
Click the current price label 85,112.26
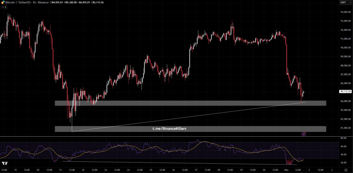click(x=345, y=91)
